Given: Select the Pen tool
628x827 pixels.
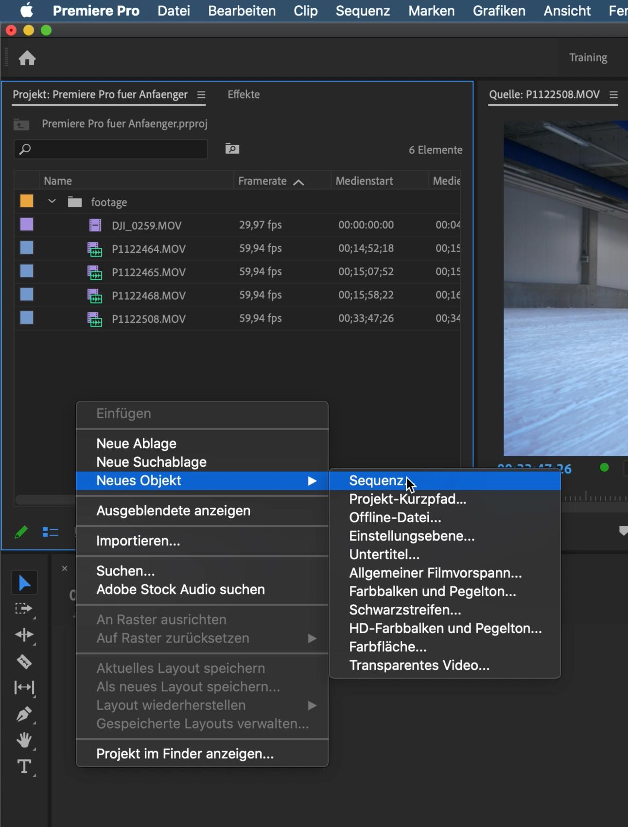Looking at the screenshot, I should pyautogui.click(x=24, y=714).
